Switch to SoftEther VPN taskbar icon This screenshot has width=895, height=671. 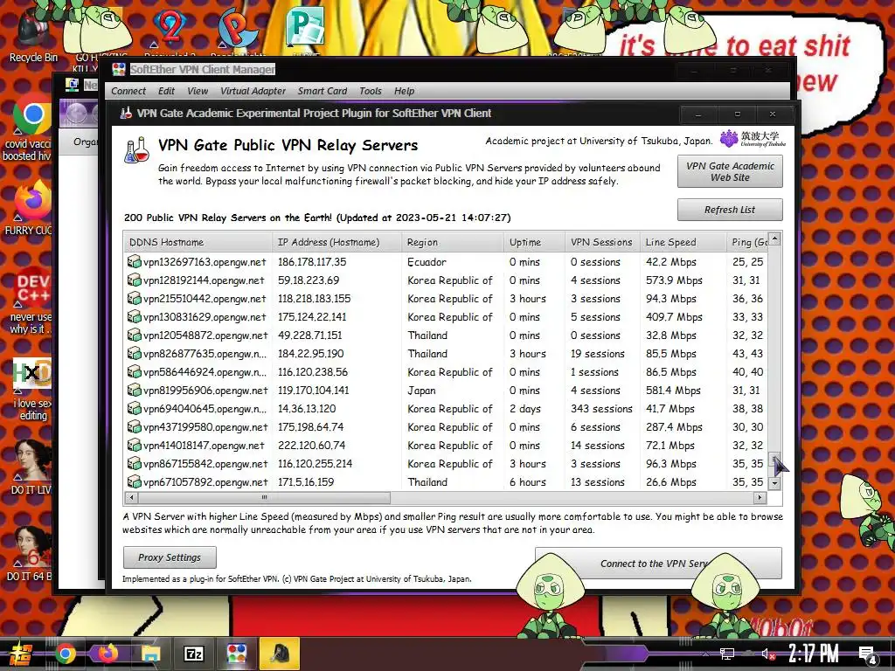236,654
